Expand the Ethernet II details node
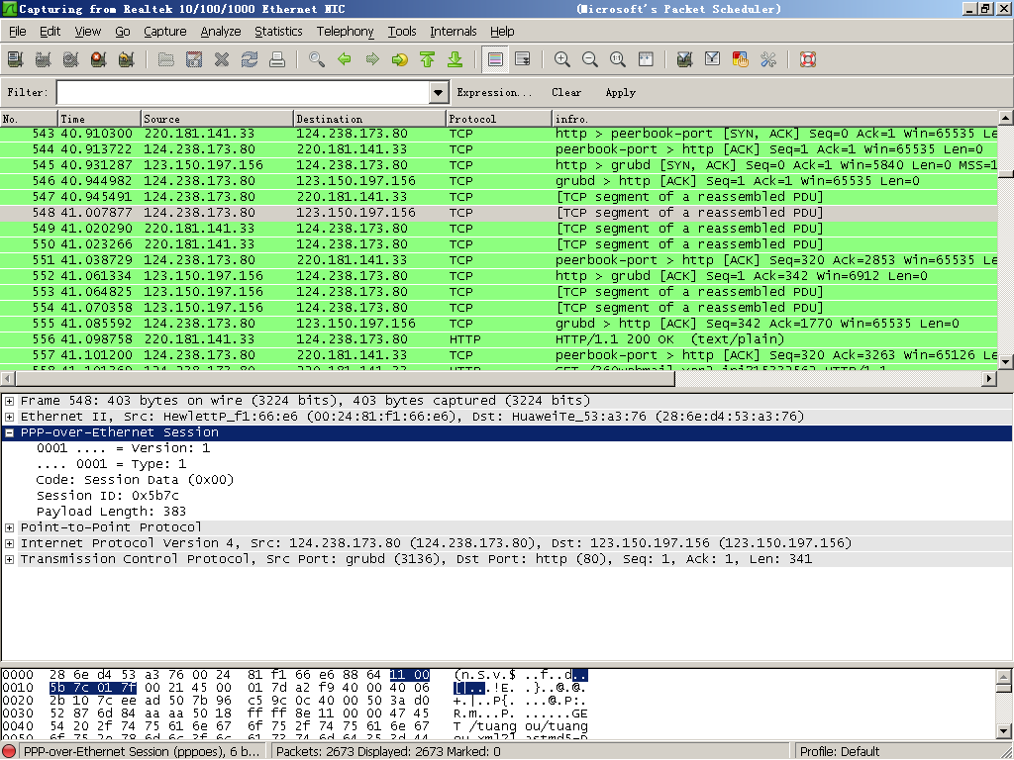The image size is (1014, 760). pos(9,417)
